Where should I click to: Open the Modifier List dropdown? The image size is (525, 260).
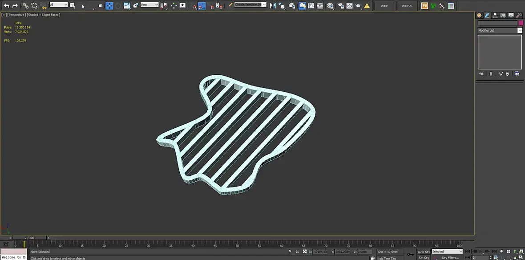(x=500, y=30)
